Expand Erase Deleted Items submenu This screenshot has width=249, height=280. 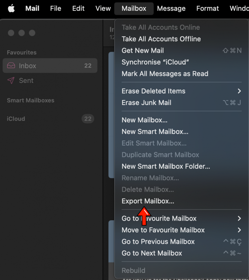[x=181, y=91]
